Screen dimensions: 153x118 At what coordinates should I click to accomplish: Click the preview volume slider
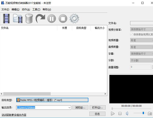140,113
